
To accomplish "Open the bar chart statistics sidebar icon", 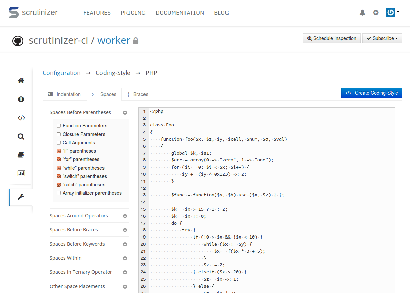I will [x=21, y=173].
